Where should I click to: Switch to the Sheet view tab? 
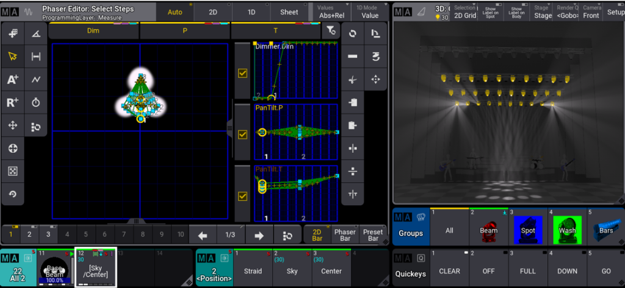289,12
